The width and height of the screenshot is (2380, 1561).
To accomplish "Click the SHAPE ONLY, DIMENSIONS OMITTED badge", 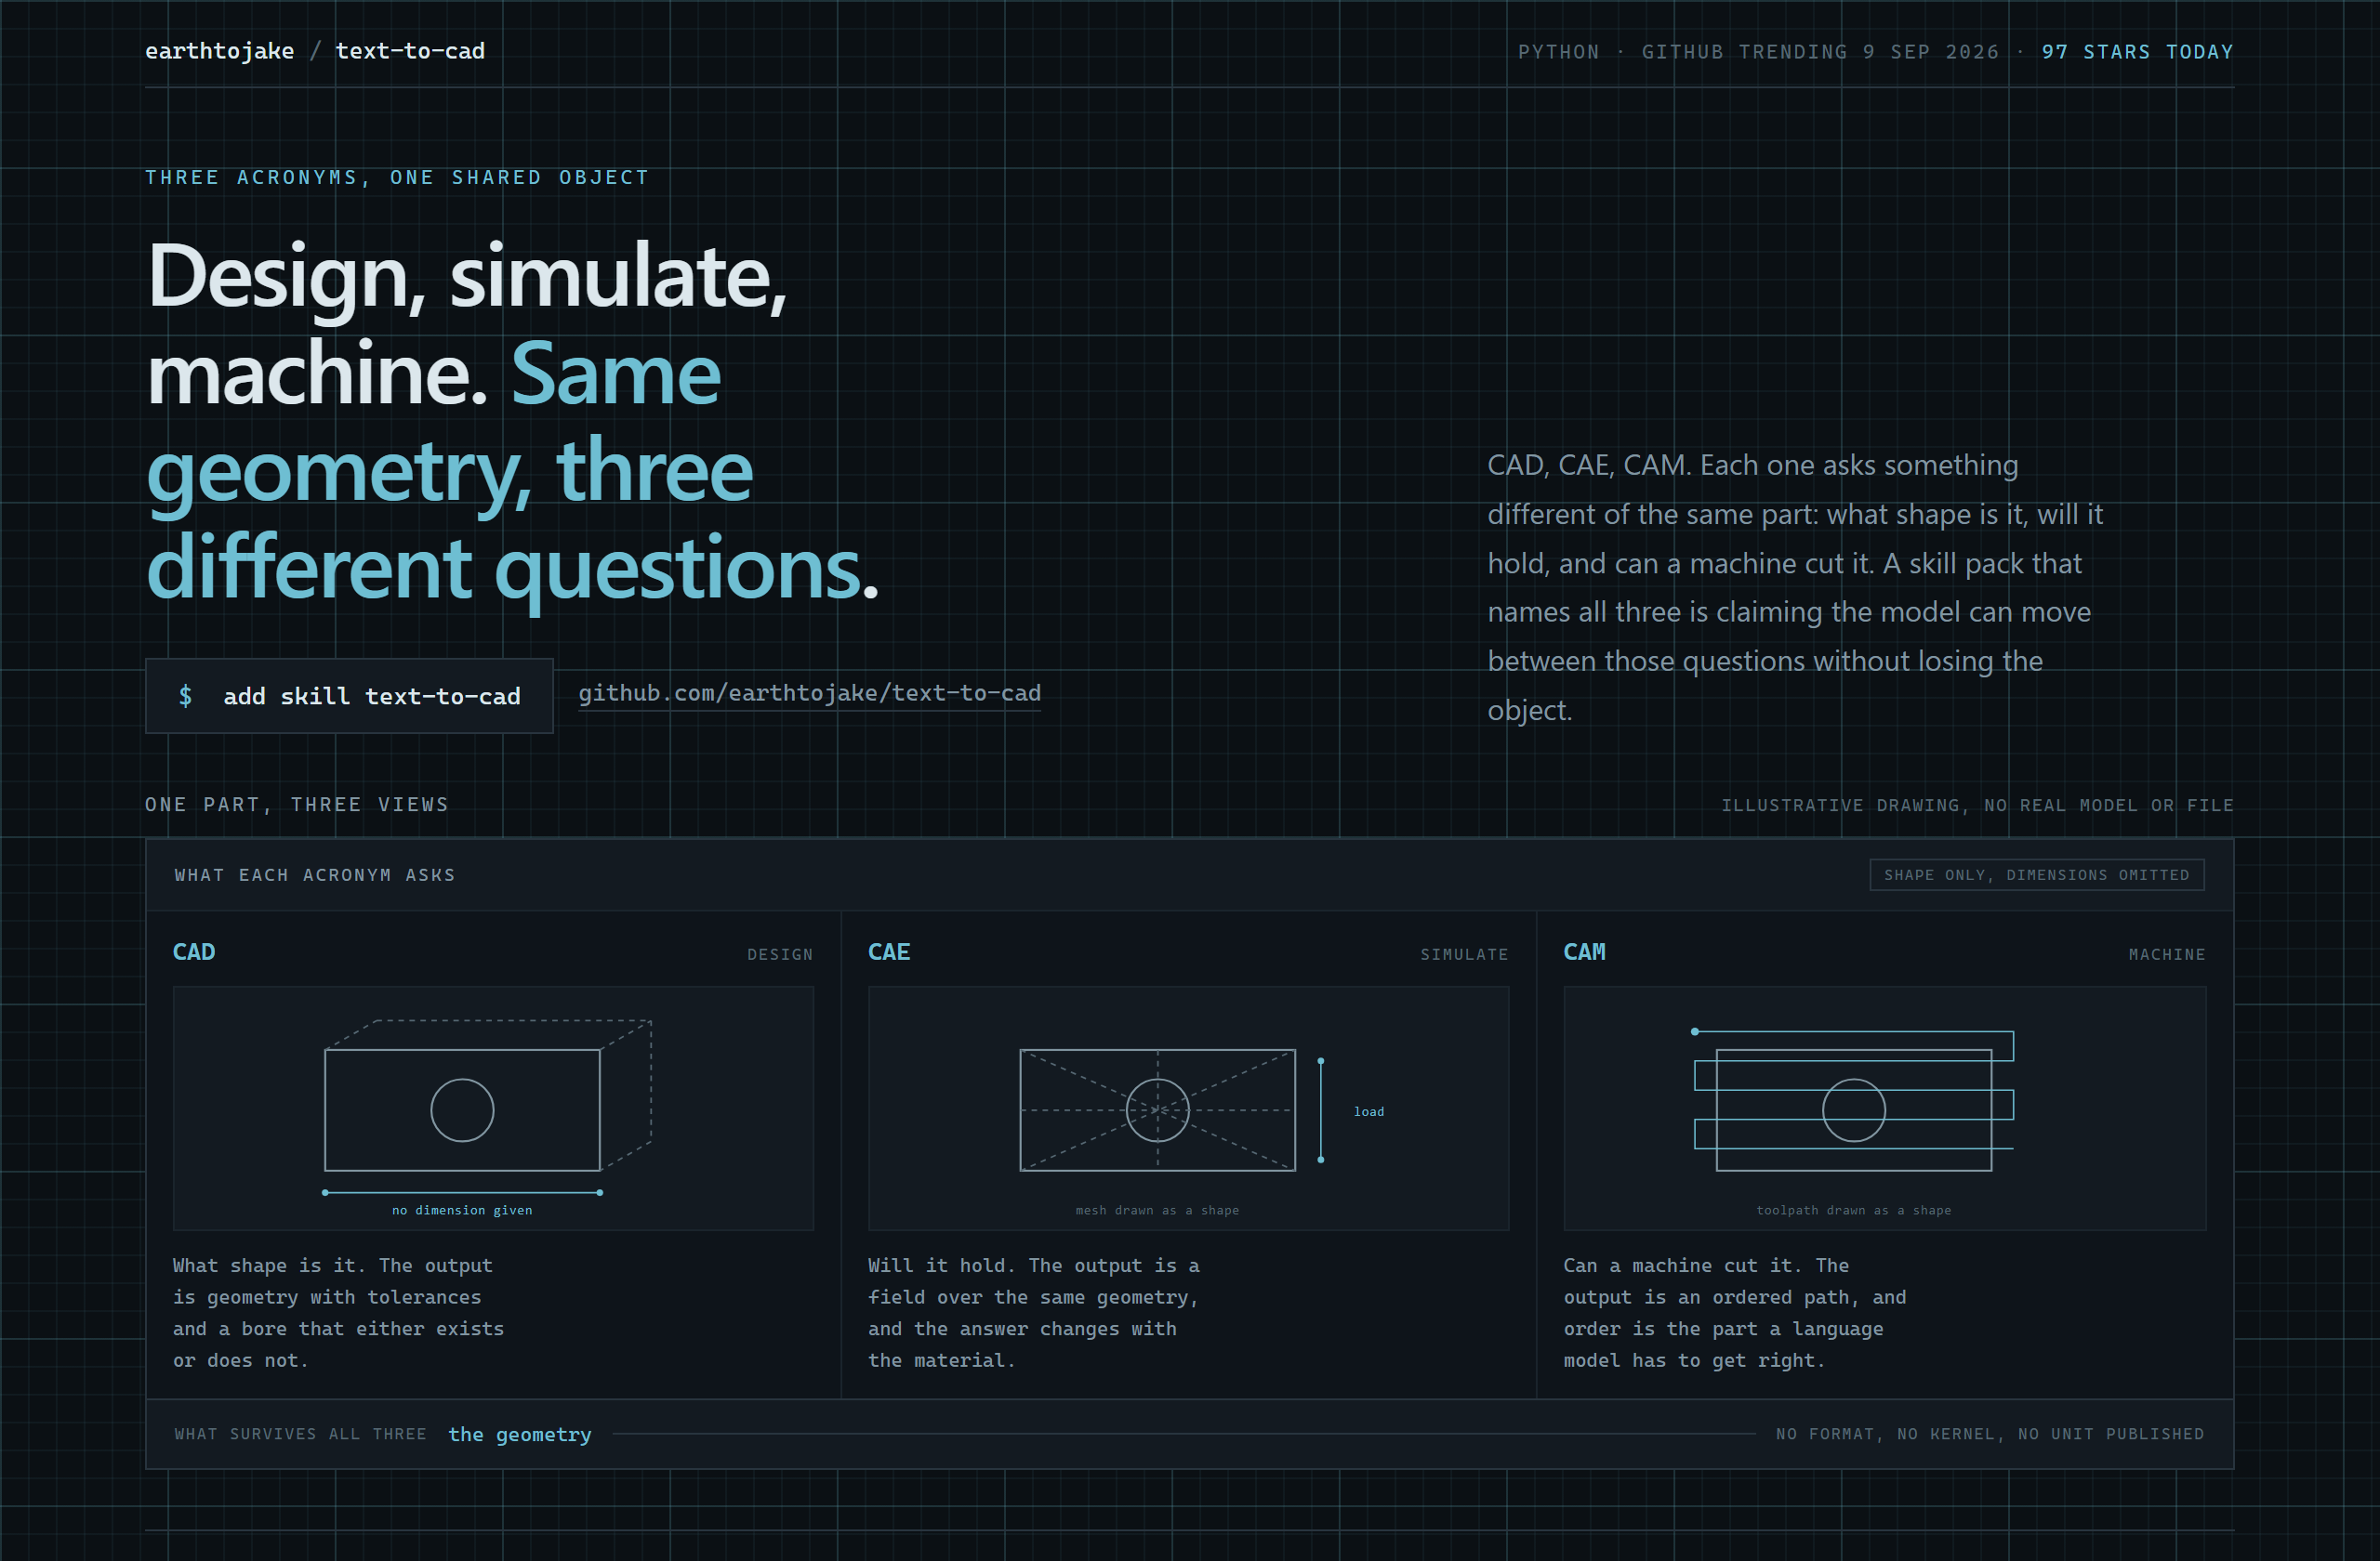I will pos(2037,875).
